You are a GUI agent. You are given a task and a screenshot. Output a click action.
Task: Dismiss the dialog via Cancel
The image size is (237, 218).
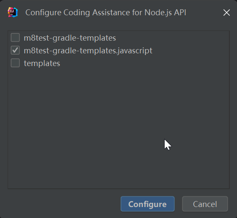point(205,204)
